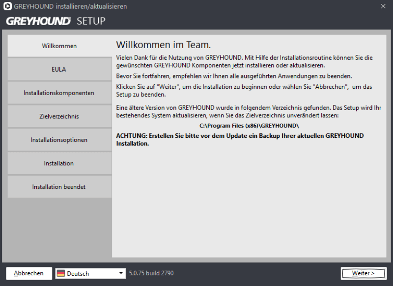Click the version text 5.0.75 build 2790

pyautogui.click(x=151, y=273)
